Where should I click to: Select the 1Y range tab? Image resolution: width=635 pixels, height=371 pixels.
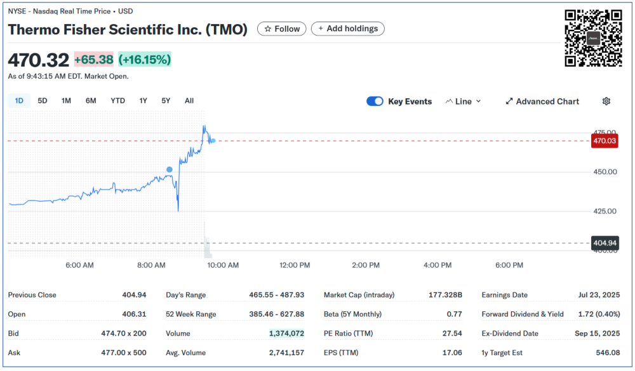pos(143,101)
